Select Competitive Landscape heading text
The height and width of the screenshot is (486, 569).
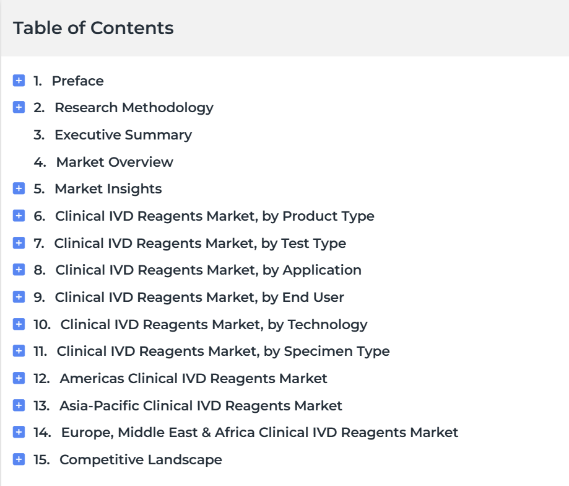pyautogui.click(x=141, y=460)
